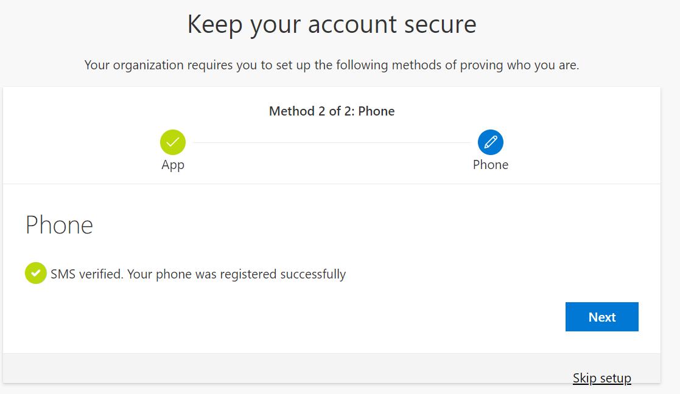
Task: Click the large Phone section heading
Action: [x=60, y=225]
